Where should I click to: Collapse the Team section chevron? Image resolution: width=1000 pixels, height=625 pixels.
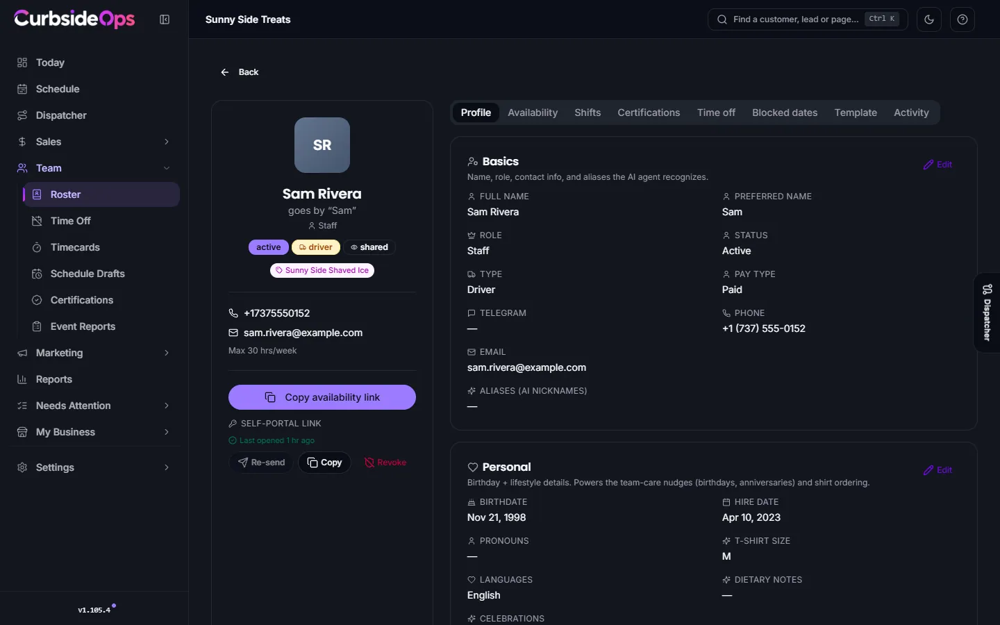coord(167,168)
